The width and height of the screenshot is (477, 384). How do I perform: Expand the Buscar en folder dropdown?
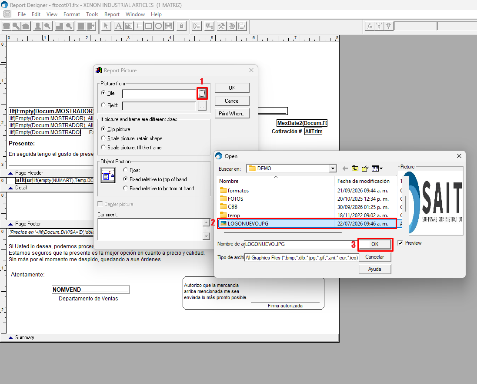point(333,168)
